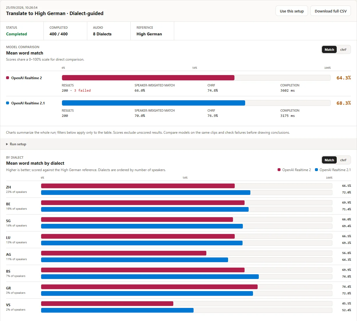Click the BE dialect label
Viewport: 357px width, 321px height.
(x=8, y=204)
